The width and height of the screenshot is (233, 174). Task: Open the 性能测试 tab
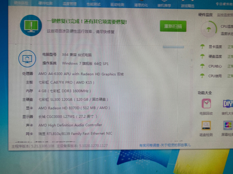click(93, 4)
